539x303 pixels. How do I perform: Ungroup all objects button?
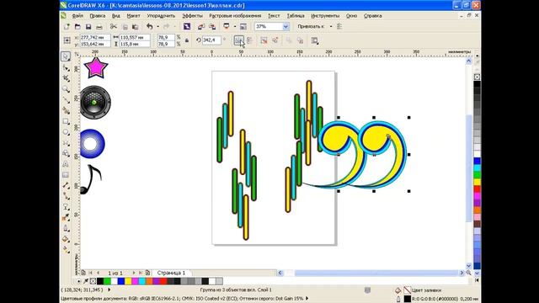pyautogui.click(x=275, y=40)
